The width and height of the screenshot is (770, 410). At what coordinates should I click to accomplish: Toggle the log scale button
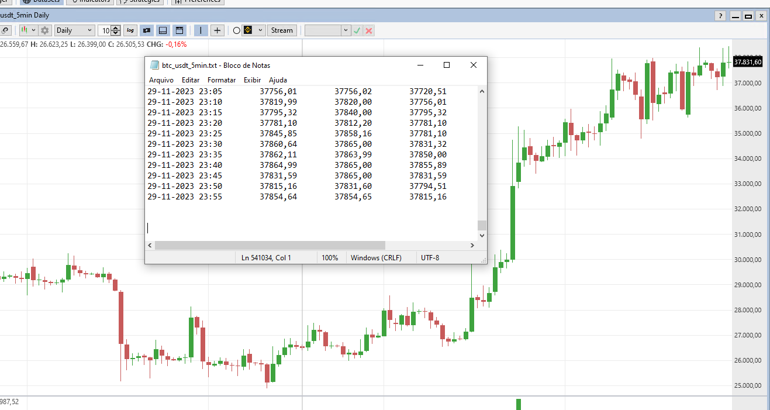click(x=130, y=30)
